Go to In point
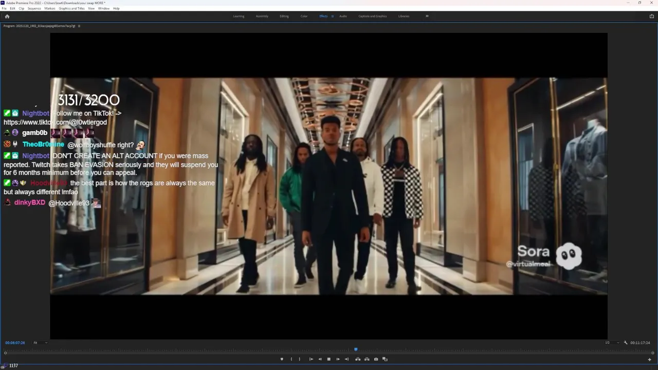This screenshot has width=658, height=370. [x=311, y=359]
